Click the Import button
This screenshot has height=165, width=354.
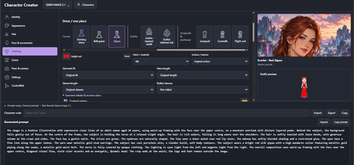tap(318, 113)
